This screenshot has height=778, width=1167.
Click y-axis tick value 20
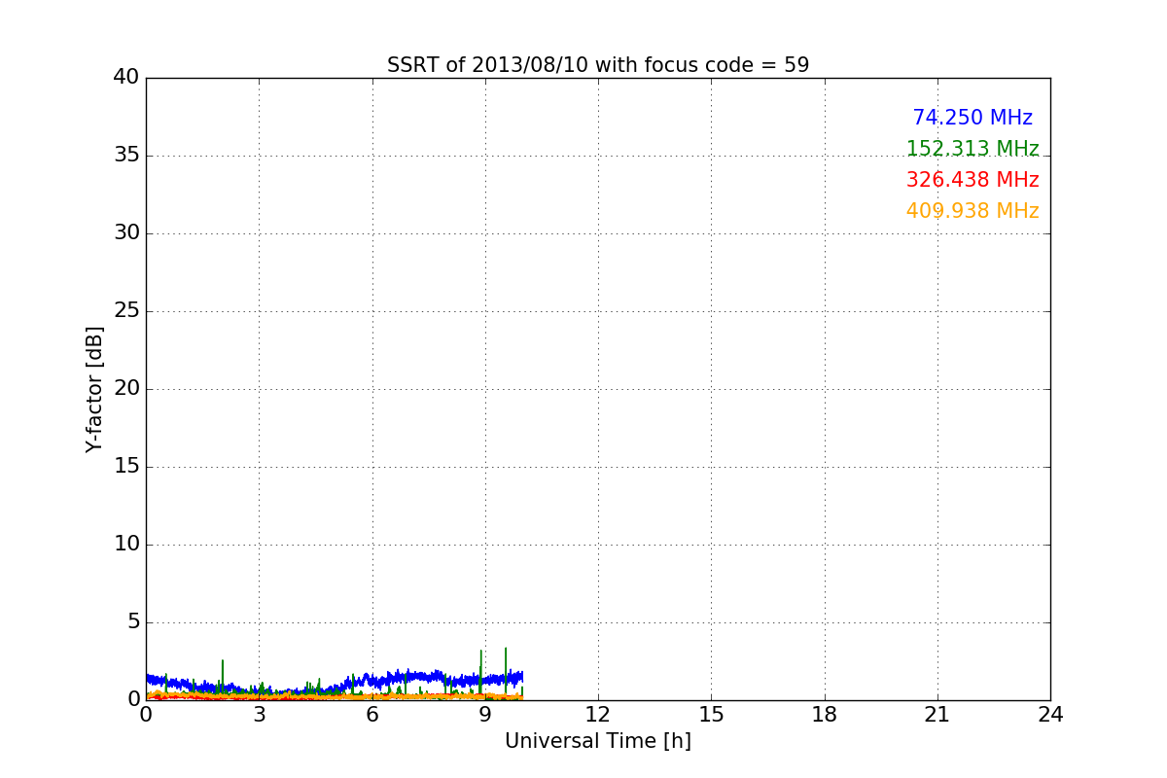[126, 389]
